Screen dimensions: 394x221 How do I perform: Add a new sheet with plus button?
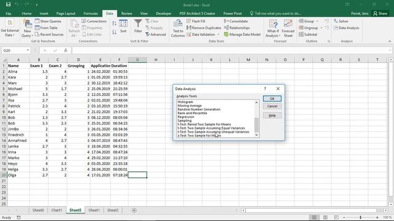click(x=134, y=210)
